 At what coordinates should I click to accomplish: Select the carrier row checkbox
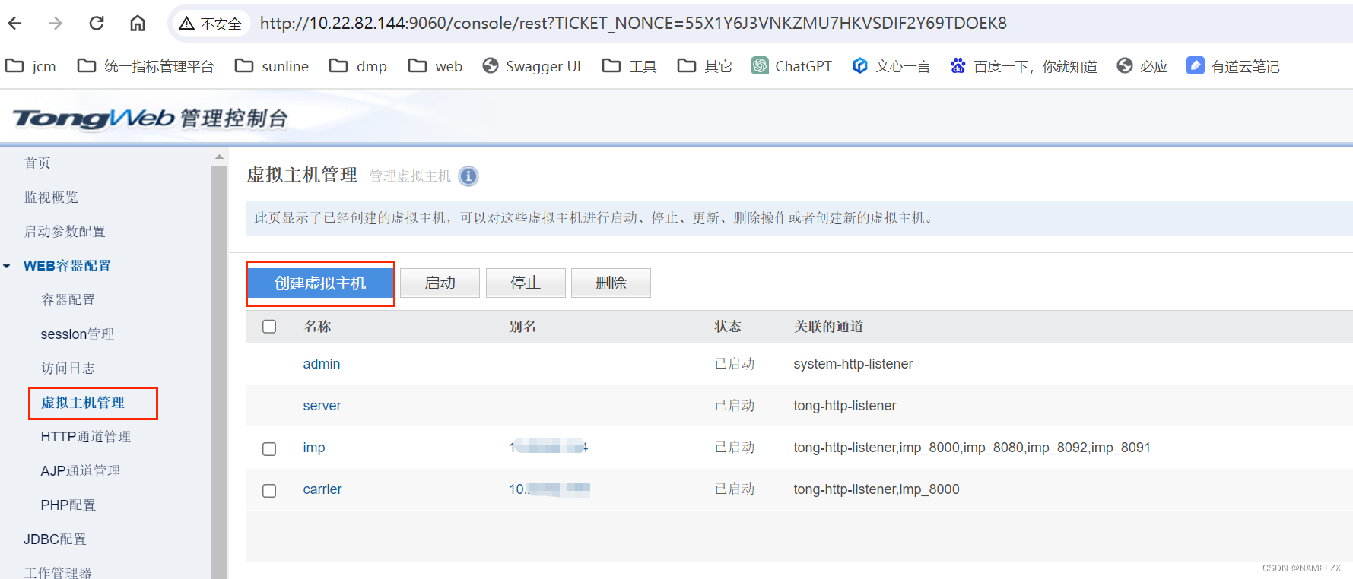pyautogui.click(x=269, y=490)
